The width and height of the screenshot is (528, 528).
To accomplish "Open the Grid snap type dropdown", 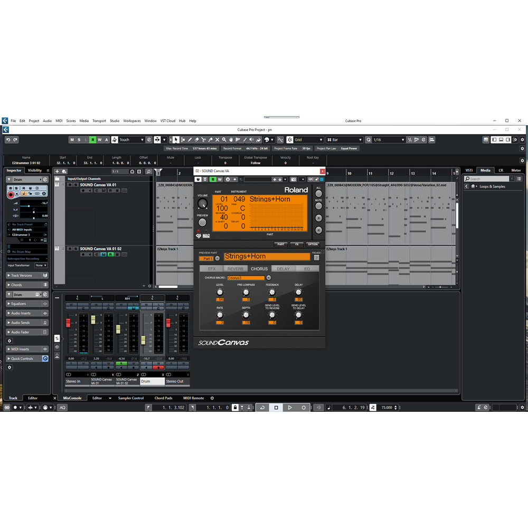I will pos(309,140).
